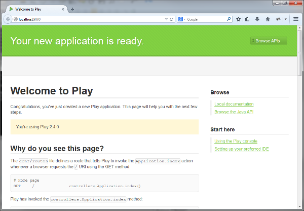This screenshot has width=304, height=211.
Task: Expand the add-on icon dropdown arrow
Action: [285, 19]
